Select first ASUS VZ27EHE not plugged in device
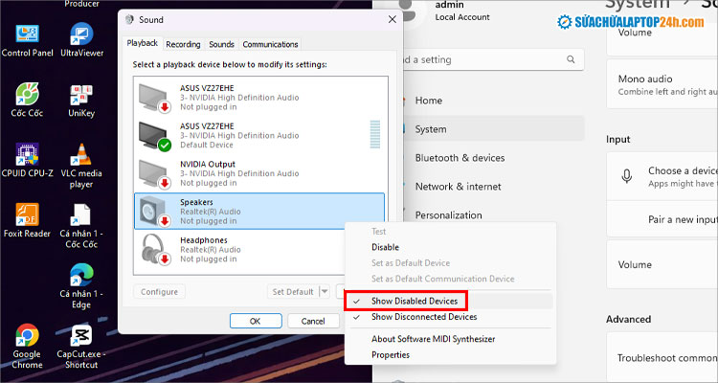 click(x=259, y=97)
